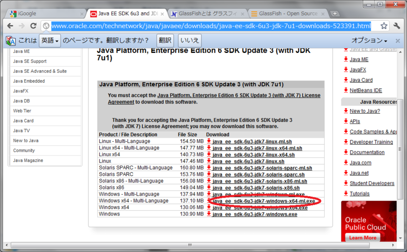Open the License Agreement link

pyautogui.click(x=214, y=99)
